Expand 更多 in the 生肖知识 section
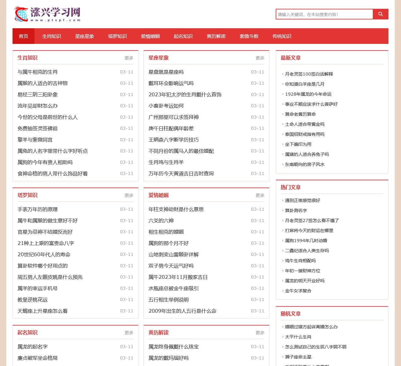Screen dimensions: 401x366 [x=129, y=58]
